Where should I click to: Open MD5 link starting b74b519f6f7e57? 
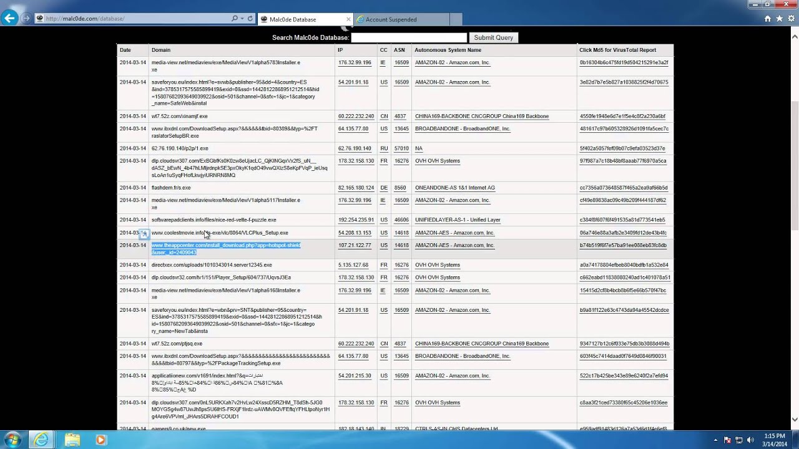(x=623, y=245)
